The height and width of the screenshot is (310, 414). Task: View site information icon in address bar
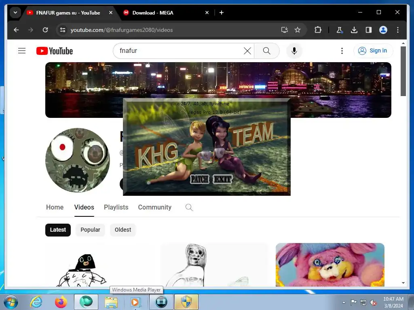coord(63,30)
